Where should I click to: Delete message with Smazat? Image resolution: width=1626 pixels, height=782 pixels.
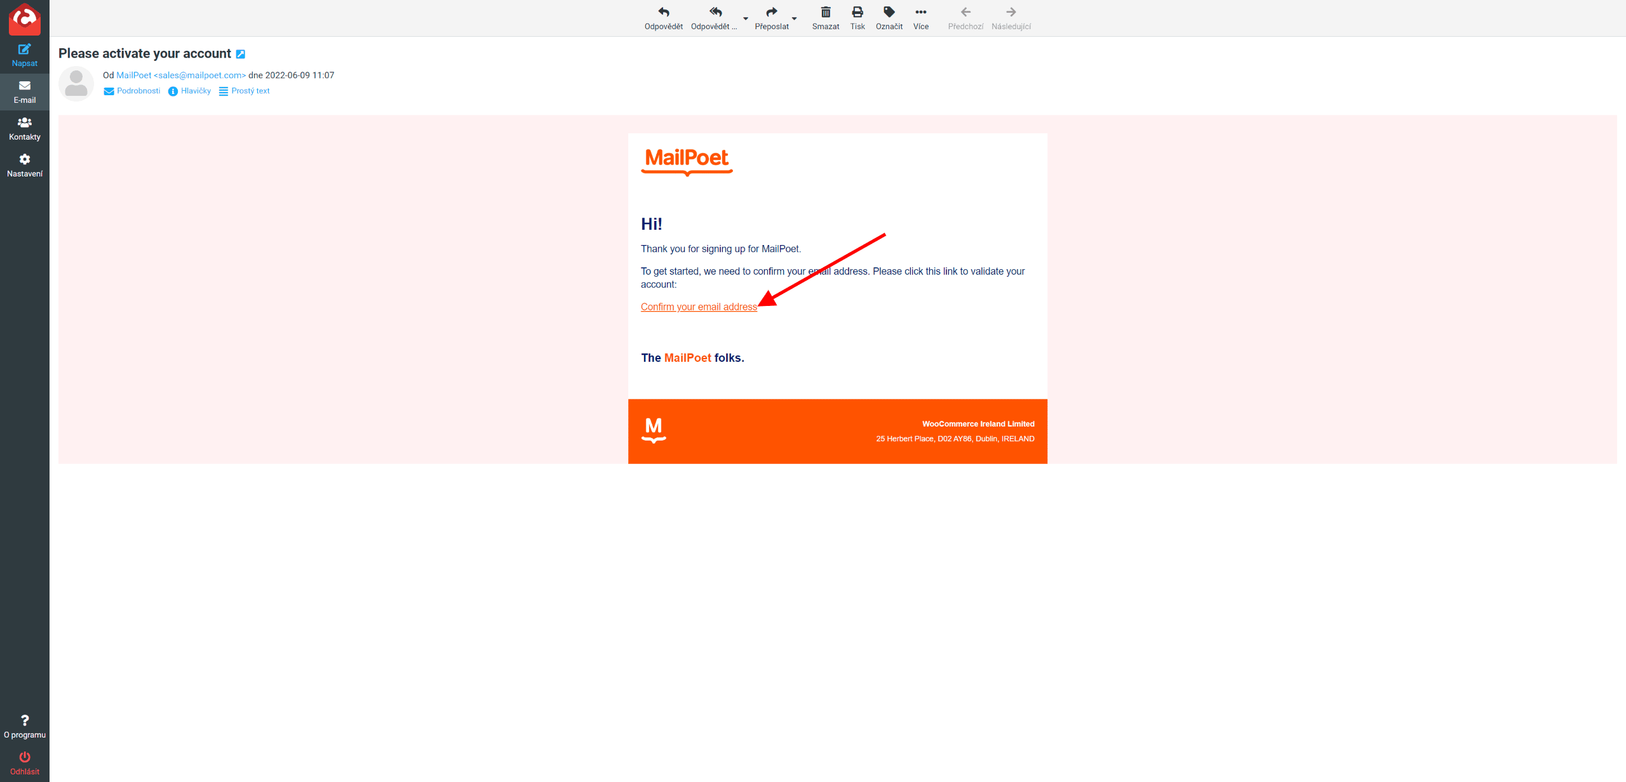826,18
